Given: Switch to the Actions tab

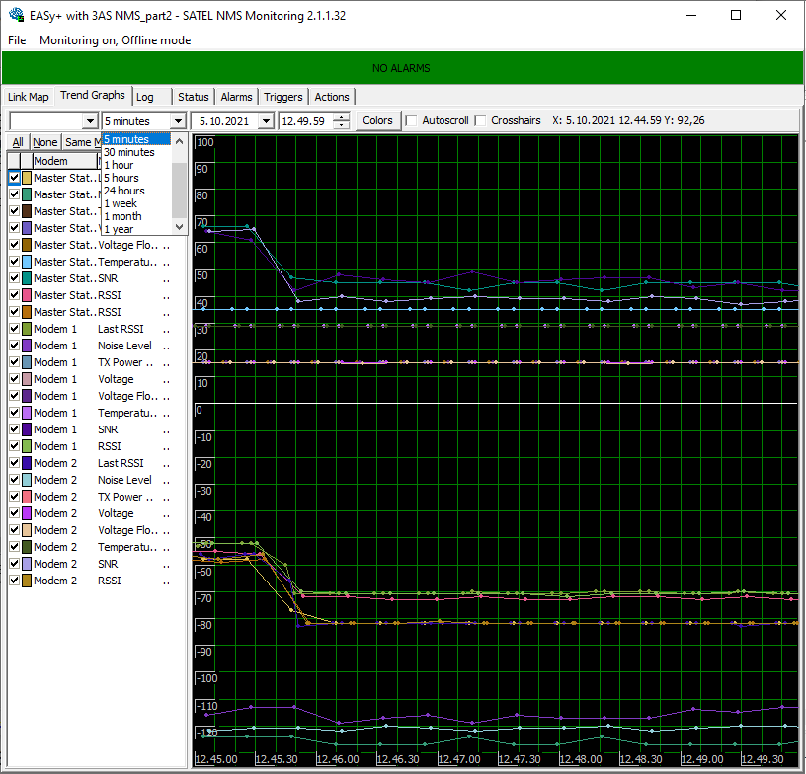Looking at the screenshot, I should point(332,97).
